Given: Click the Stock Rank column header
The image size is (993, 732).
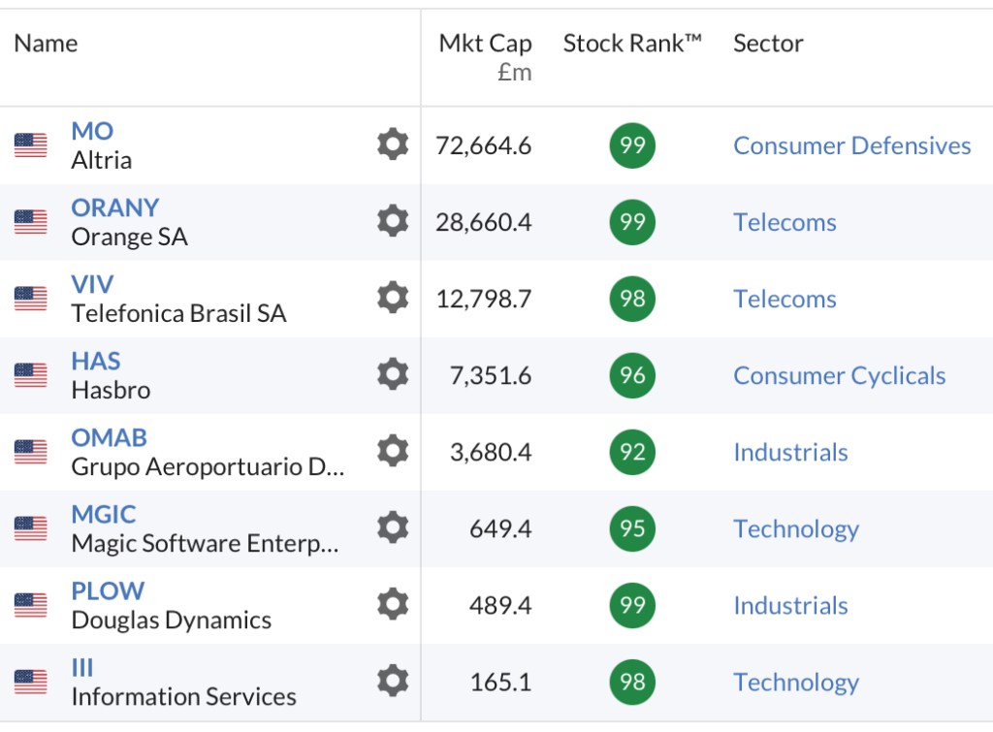Looking at the screenshot, I should (631, 44).
